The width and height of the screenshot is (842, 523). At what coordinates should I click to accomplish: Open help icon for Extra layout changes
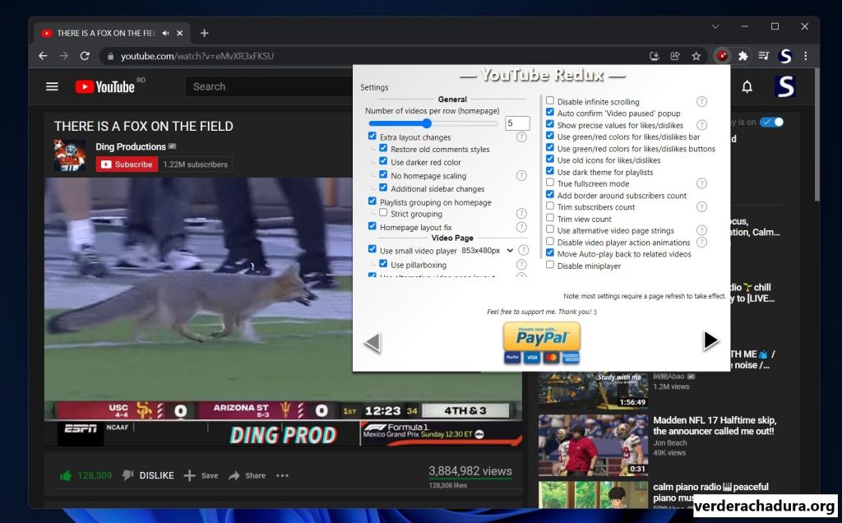click(521, 137)
